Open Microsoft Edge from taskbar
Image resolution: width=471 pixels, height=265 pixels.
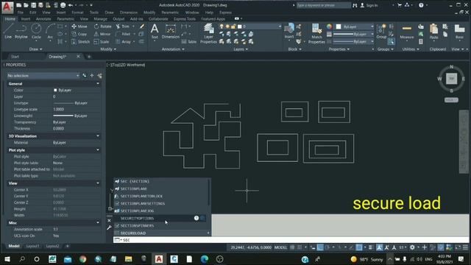point(205,259)
